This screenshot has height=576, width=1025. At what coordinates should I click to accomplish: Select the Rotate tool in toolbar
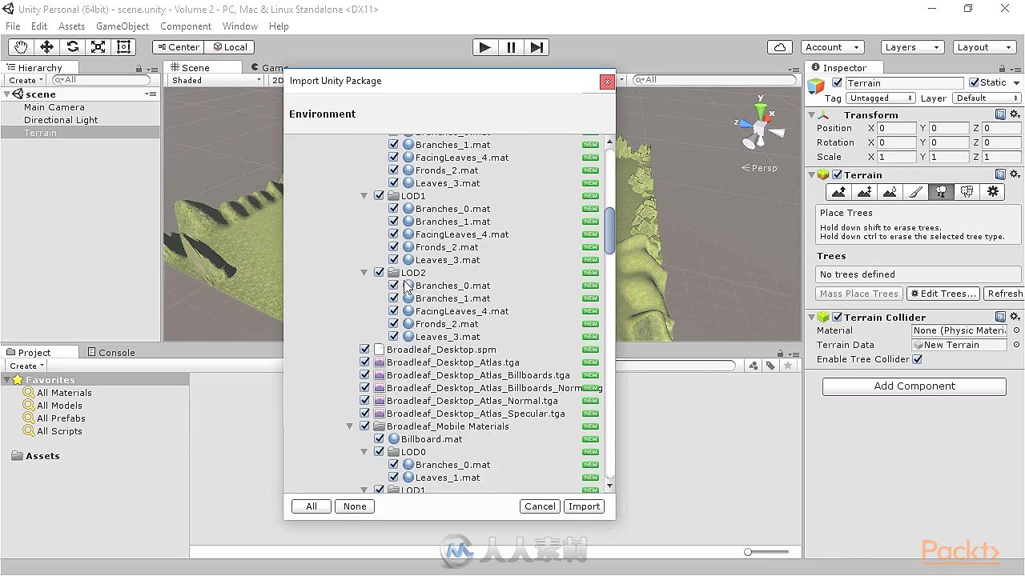pyautogui.click(x=72, y=47)
